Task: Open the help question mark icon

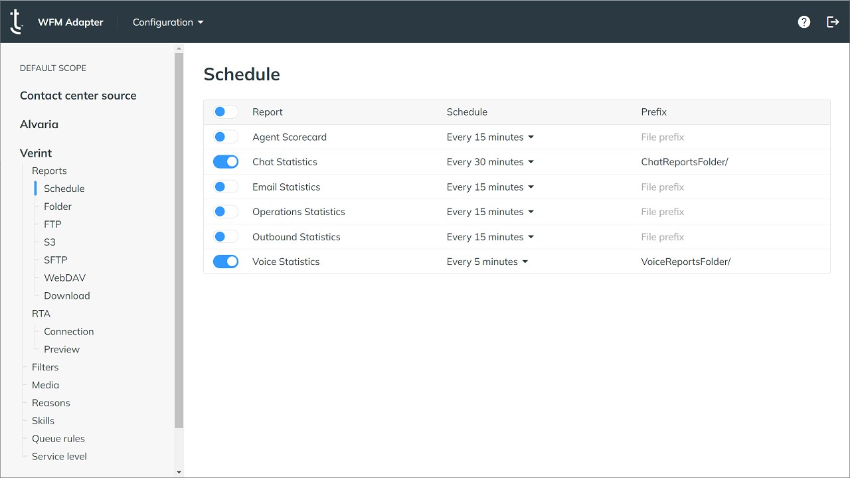Action: (x=804, y=22)
